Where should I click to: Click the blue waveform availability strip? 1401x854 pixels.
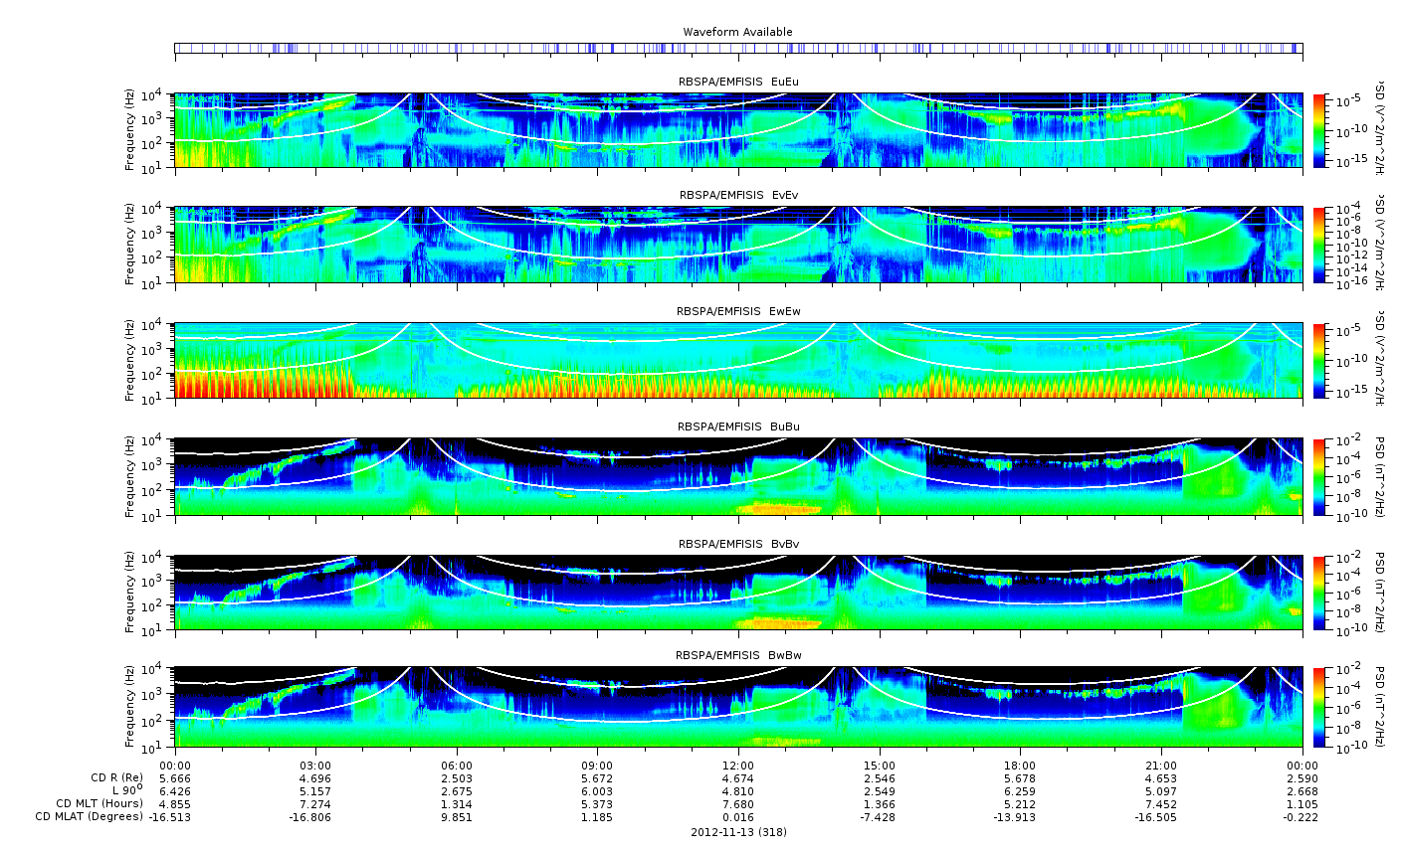click(738, 48)
